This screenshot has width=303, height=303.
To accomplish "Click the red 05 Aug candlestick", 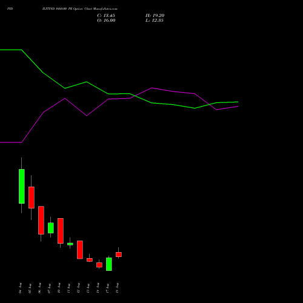I will (32, 198).
